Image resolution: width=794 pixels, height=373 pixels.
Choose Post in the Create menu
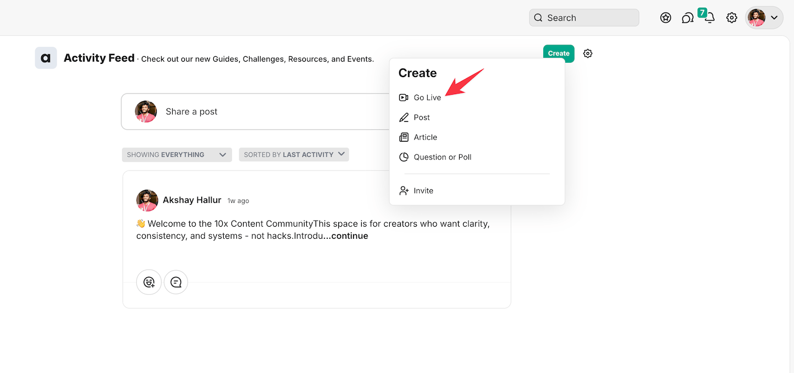click(x=422, y=117)
